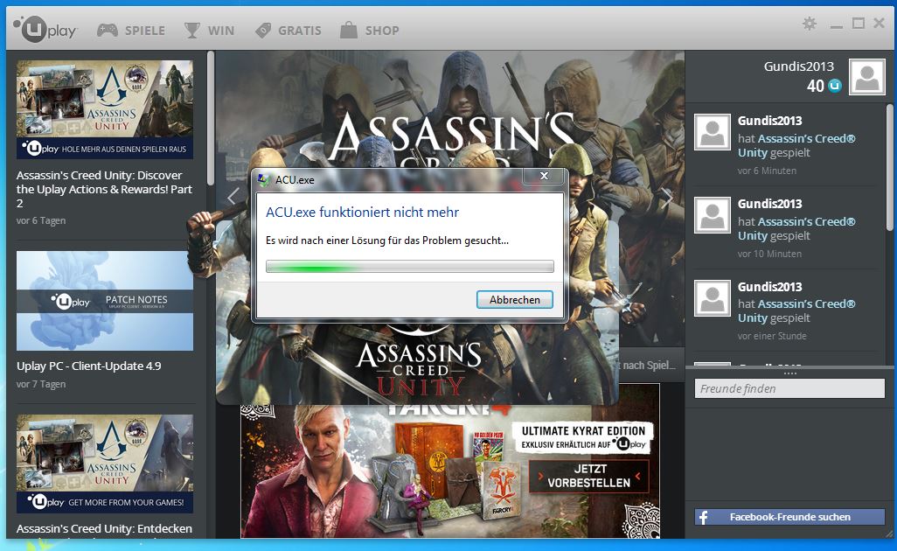
Task: Click the gamepad icon next to SPIELE
Action: coord(107,31)
